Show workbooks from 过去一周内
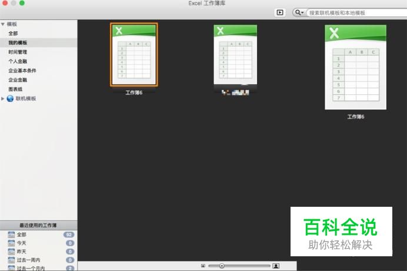Viewport: 407px width, 271px height. 29,260
